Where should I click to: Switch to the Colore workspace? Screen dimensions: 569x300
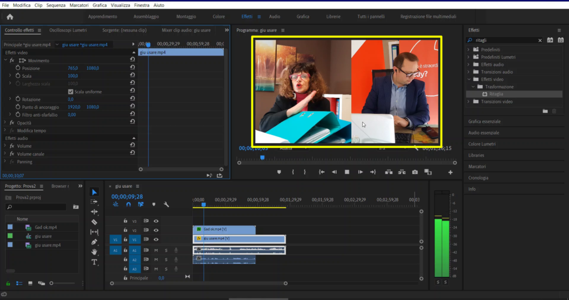pos(219,17)
